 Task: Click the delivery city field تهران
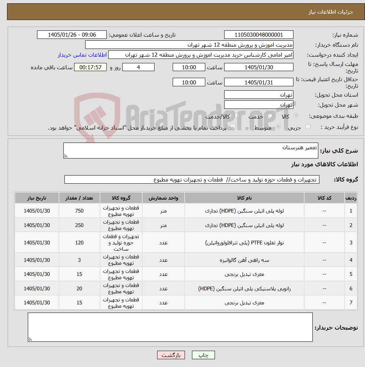(x=259, y=105)
